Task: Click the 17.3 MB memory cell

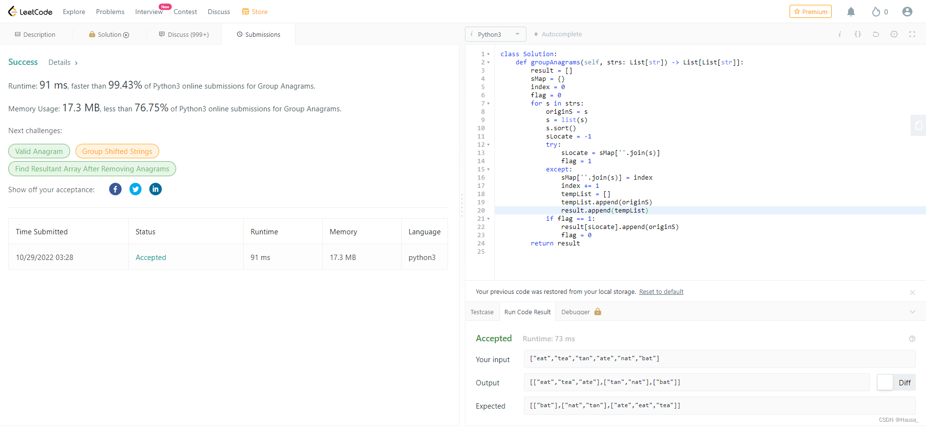Action: (x=362, y=257)
